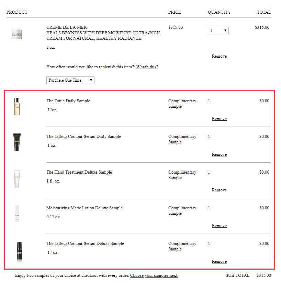Click the Hand Treatment Deluxe Sample image

[17, 178]
